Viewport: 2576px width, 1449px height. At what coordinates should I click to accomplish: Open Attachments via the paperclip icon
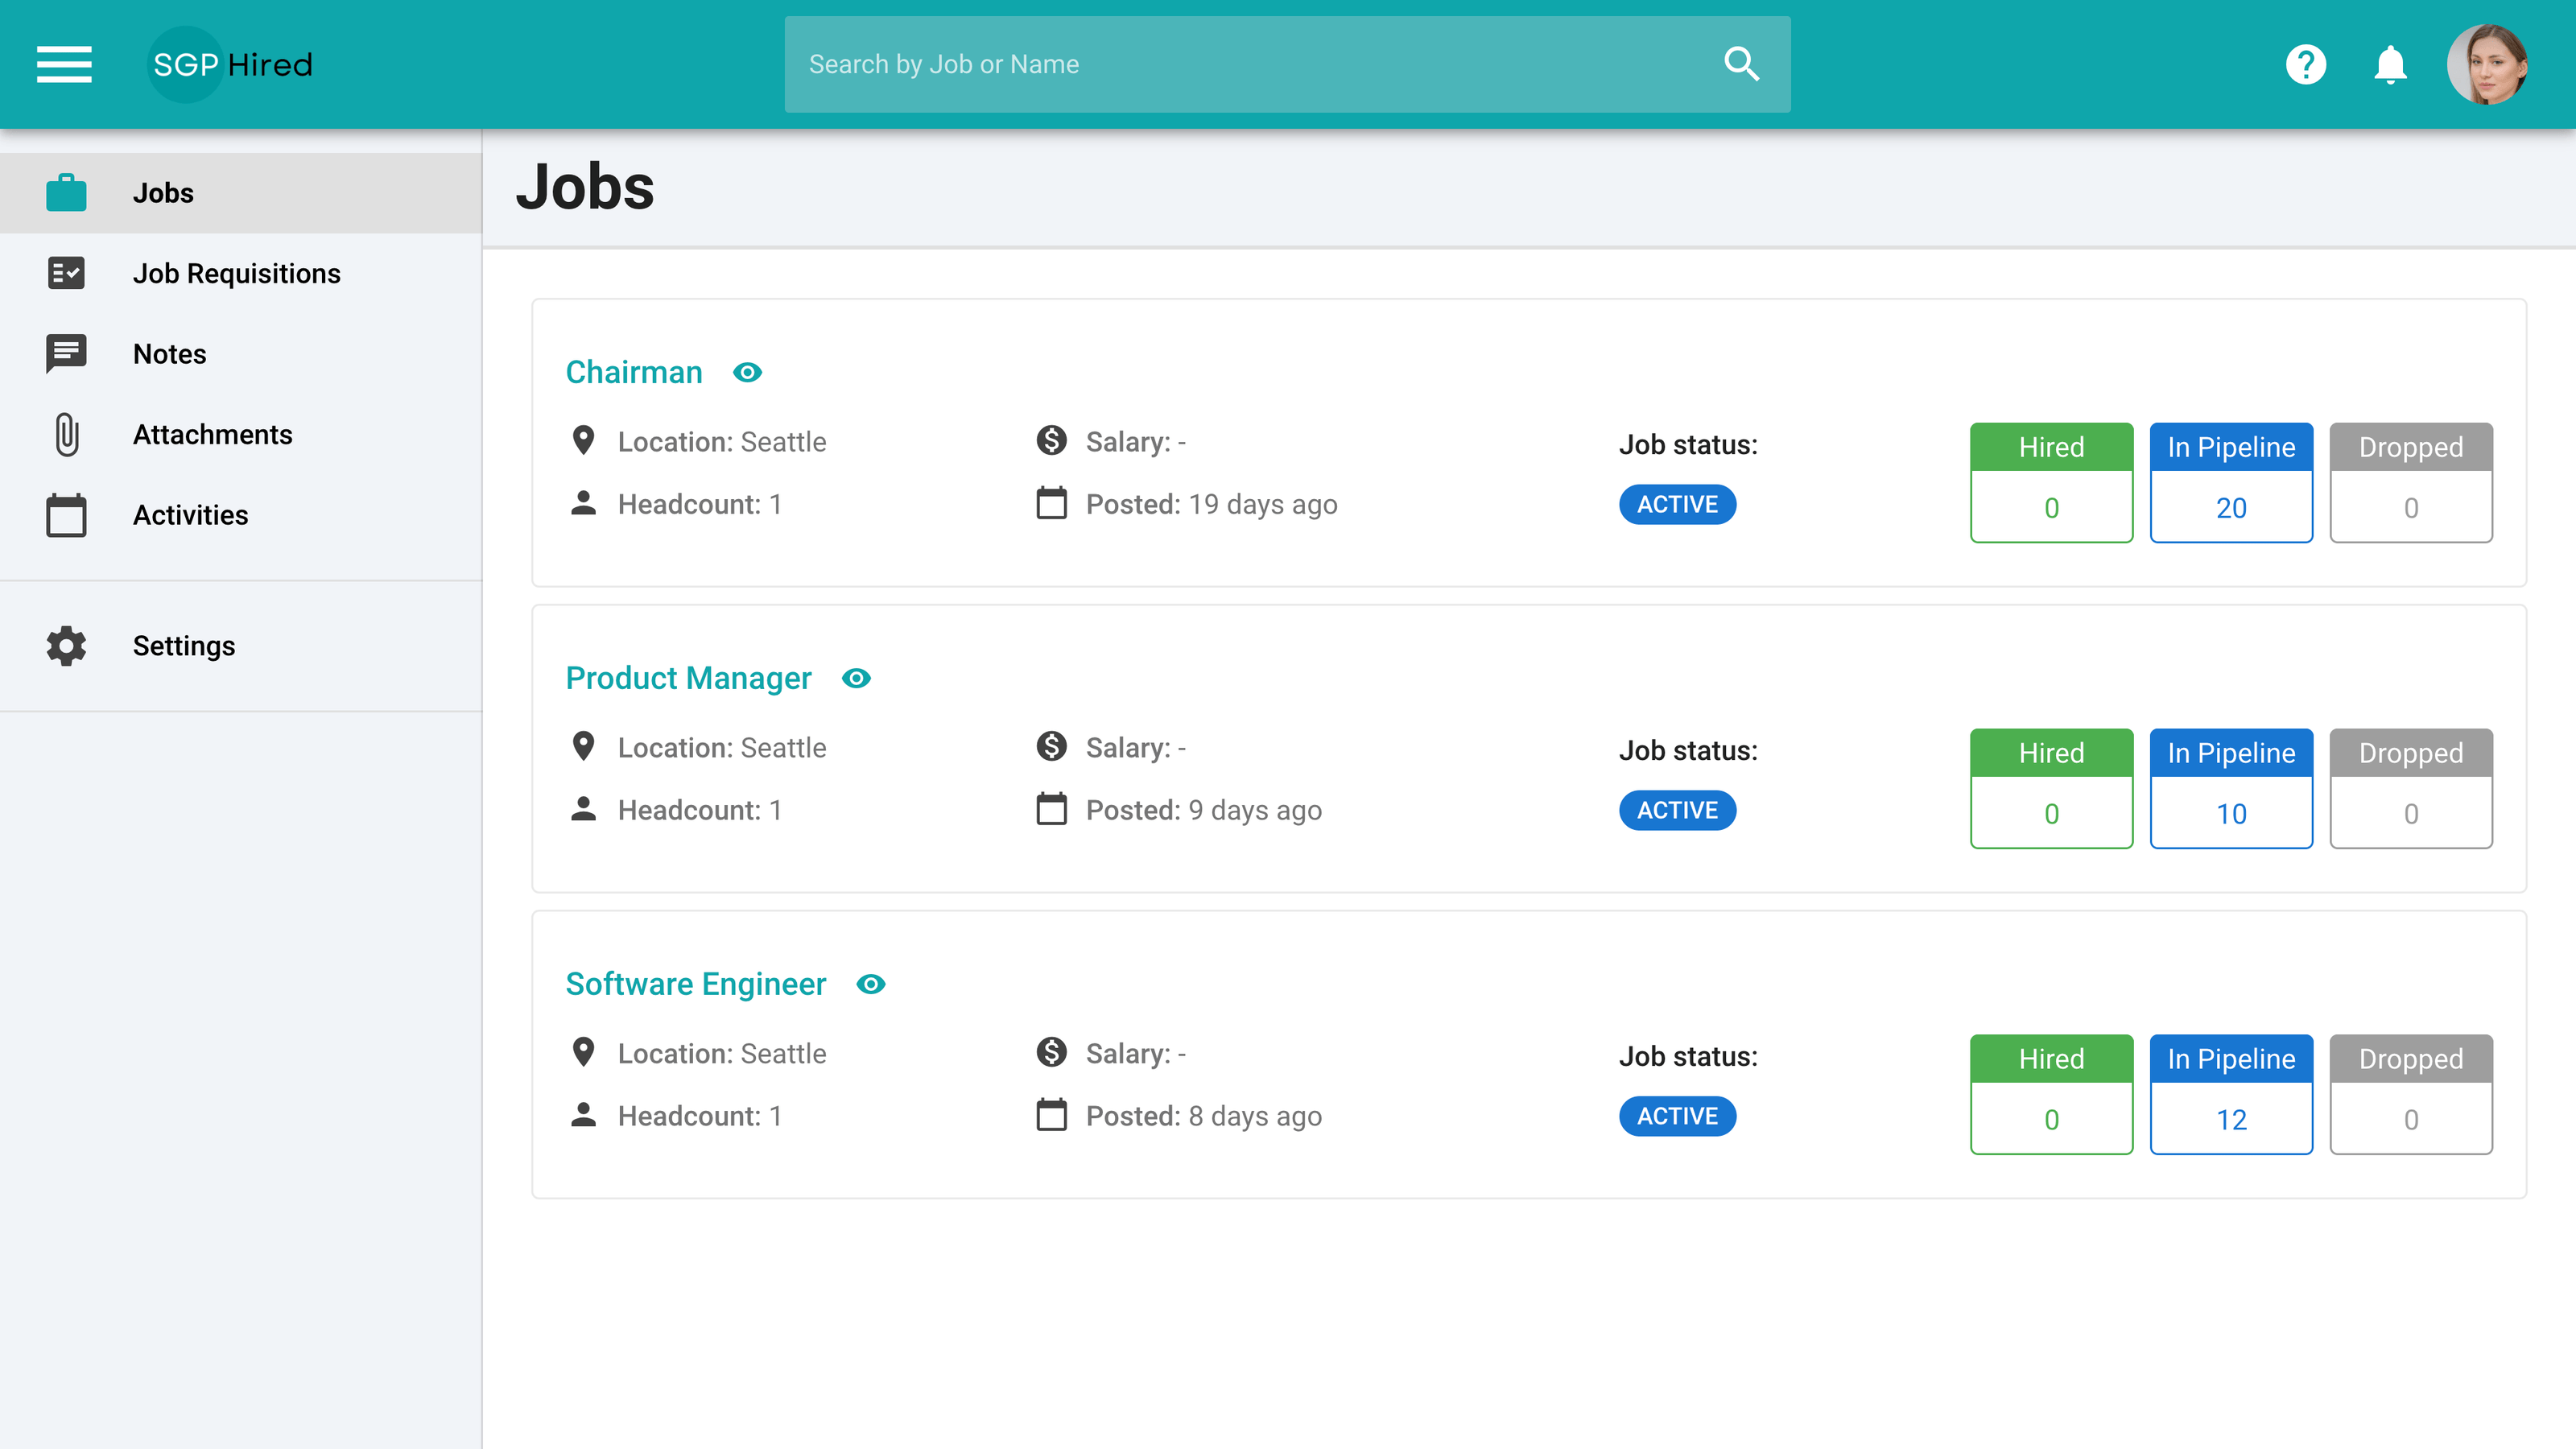[x=66, y=434]
